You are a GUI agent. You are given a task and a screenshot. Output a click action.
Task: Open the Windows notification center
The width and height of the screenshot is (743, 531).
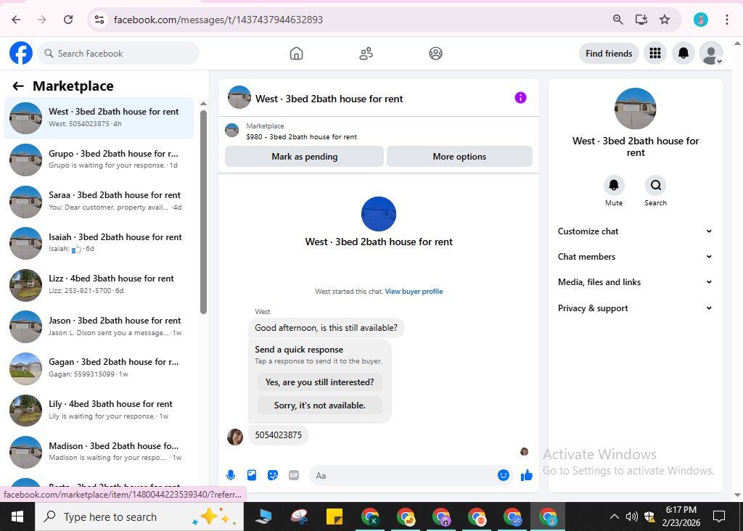pos(719,516)
